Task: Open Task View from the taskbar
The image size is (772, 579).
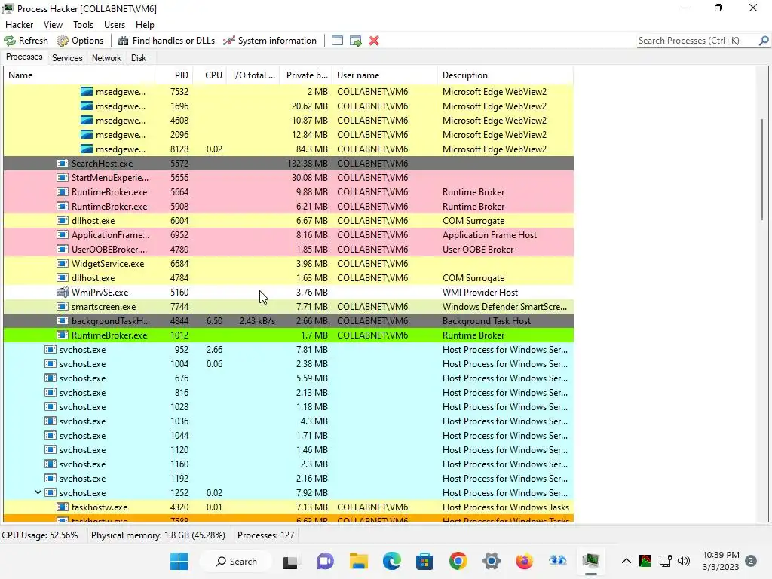Action: 290,561
